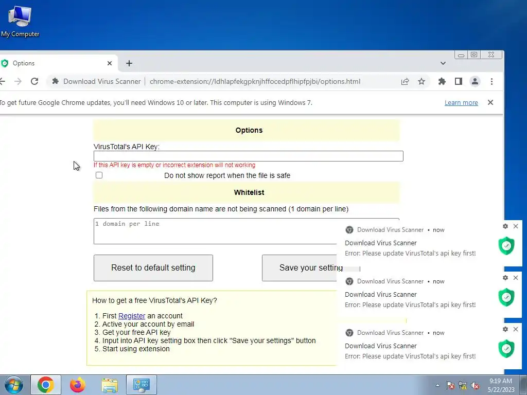The width and height of the screenshot is (527, 395).
Task: Click 'Start using extension' instruction text
Action: tap(136, 349)
